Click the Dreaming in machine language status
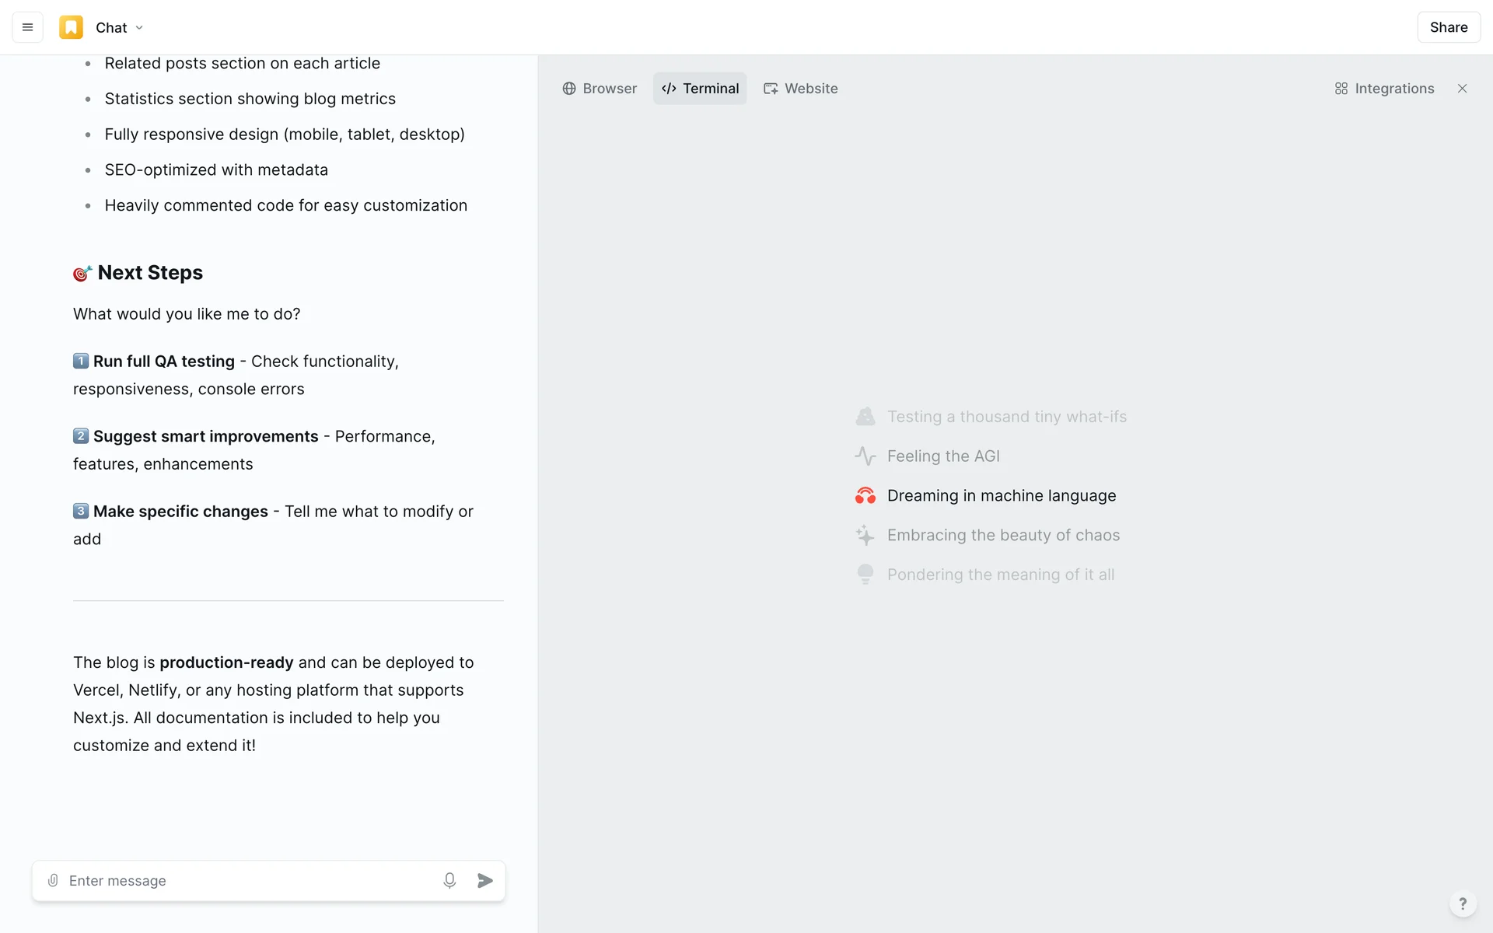 1001,495
